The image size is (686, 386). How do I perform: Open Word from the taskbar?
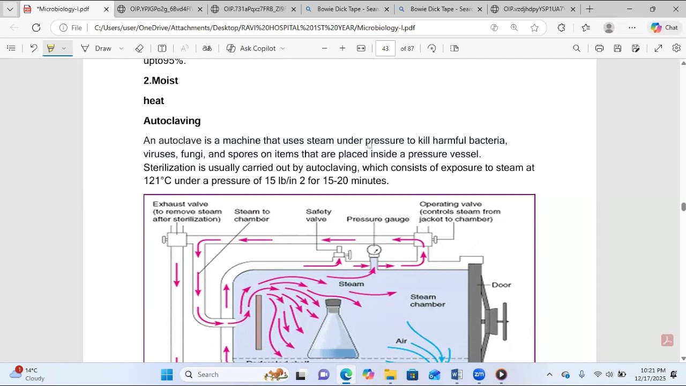click(457, 374)
